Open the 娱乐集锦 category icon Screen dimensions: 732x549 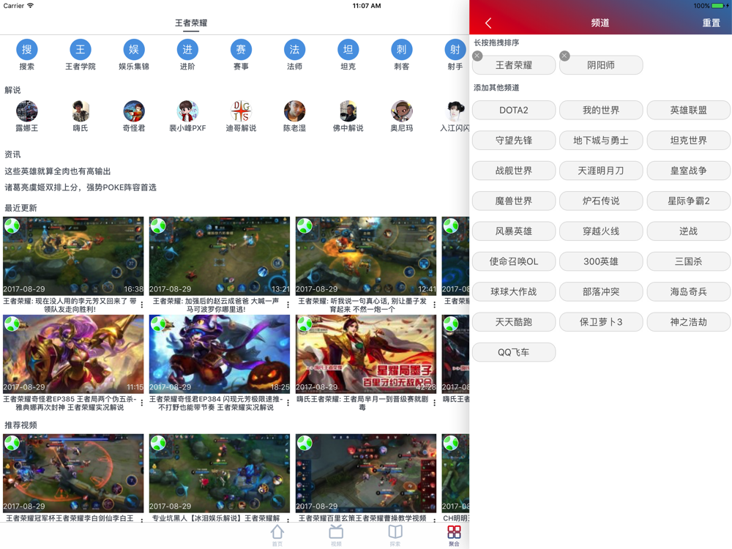[x=134, y=50]
